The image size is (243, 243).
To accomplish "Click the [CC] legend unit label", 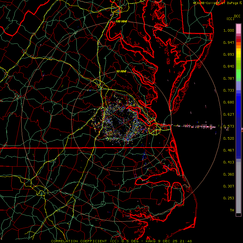I will [x=230, y=19].
